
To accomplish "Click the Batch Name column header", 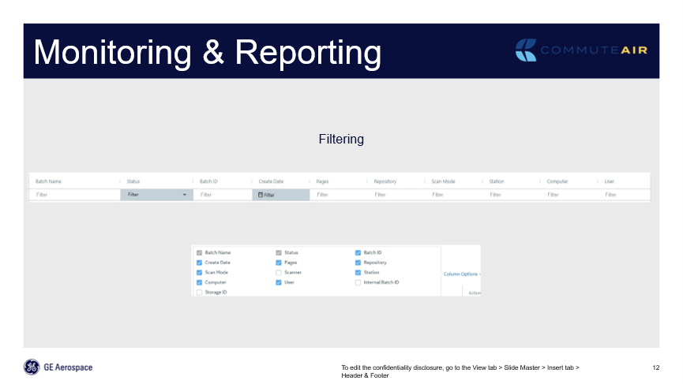I will (x=48, y=181).
